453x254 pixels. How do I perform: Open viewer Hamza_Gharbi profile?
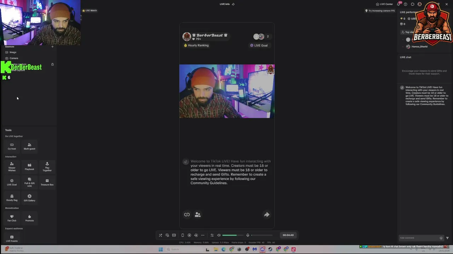click(417, 47)
